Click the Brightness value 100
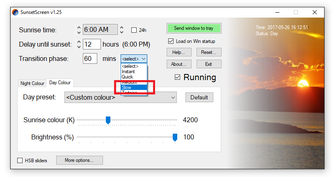The width and height of the screenshot is (334, 177). (x=189, y=137)
